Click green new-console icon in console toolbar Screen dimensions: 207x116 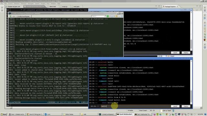pos(108,16)
